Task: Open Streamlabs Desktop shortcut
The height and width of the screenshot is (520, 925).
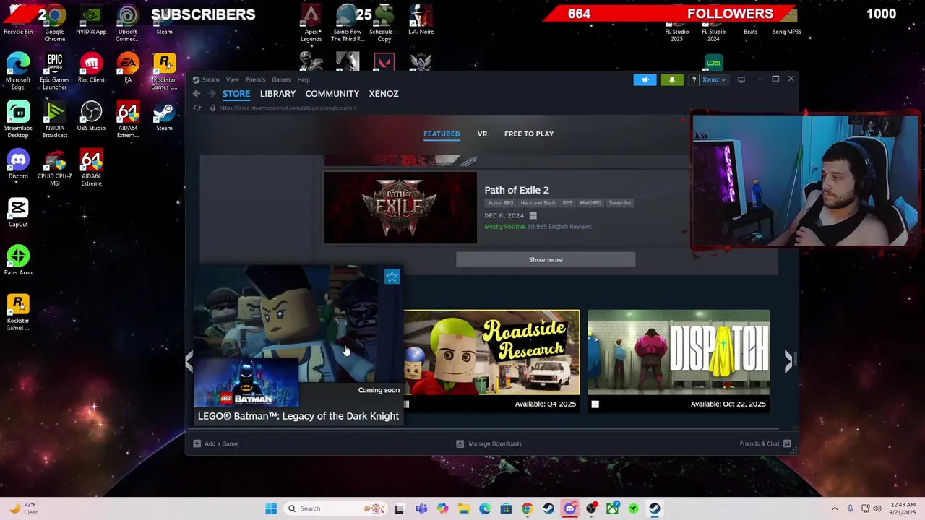Action: [18, 120]
